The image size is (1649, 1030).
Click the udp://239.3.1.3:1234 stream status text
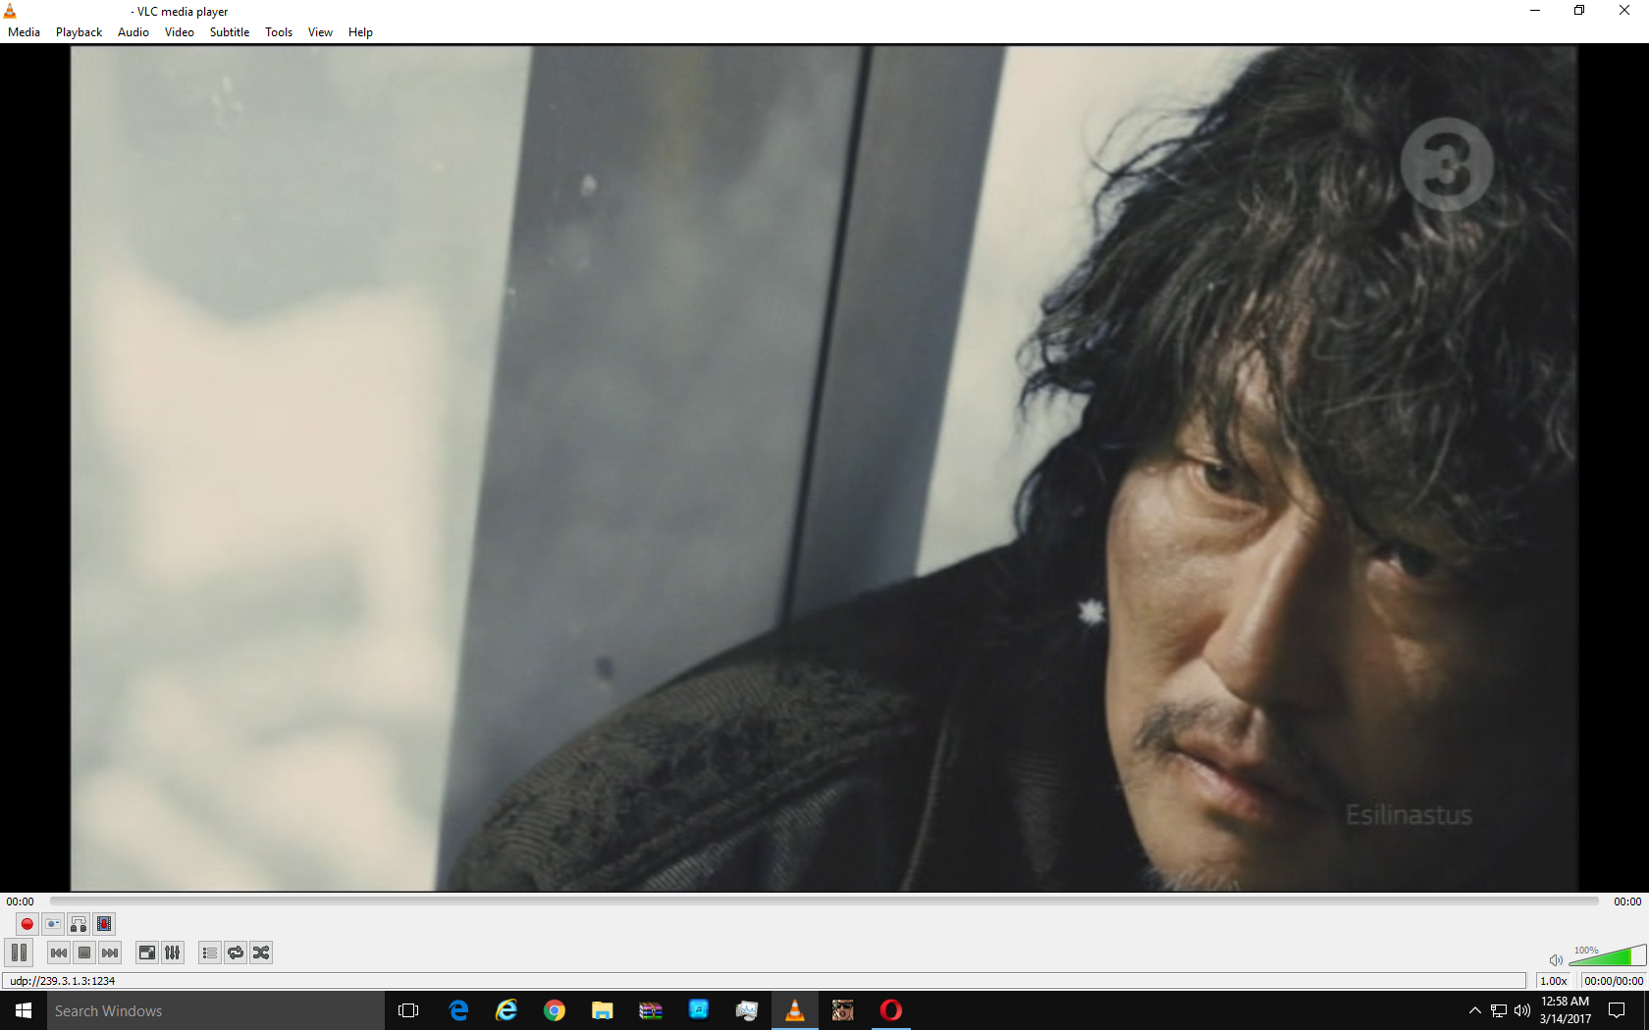[63, 981]
